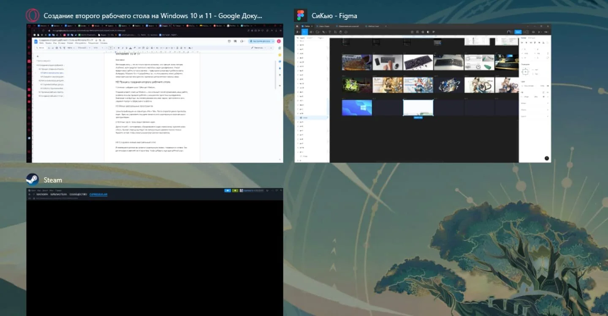Click the 'СиКью - Figma' window title text
Screen dimensions: 608x316
click(334, 16)
